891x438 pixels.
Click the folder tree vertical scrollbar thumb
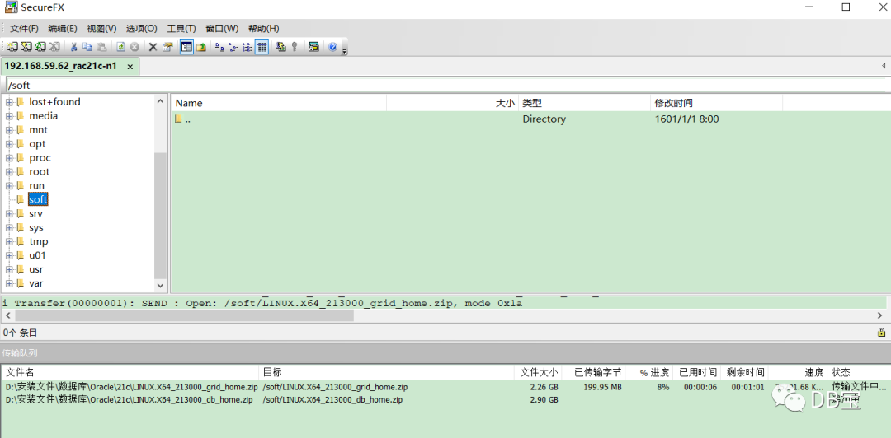(161, 216)
